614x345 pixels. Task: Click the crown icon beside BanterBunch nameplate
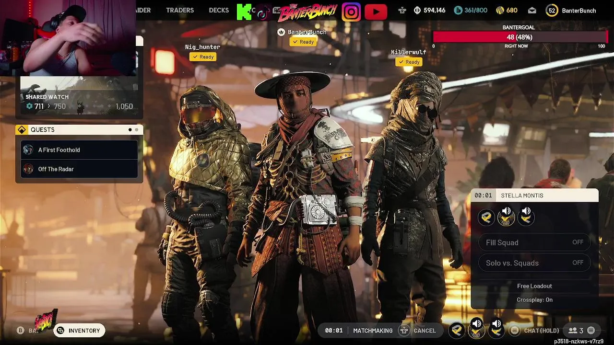point(282,32)
